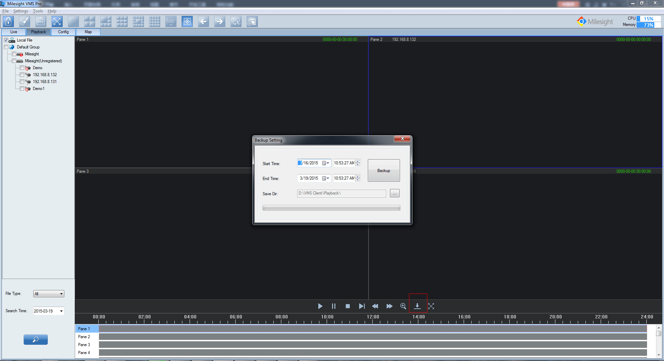664x361 pixels.
Task: Select the 1+5 six pane layout
Action: 106,21
